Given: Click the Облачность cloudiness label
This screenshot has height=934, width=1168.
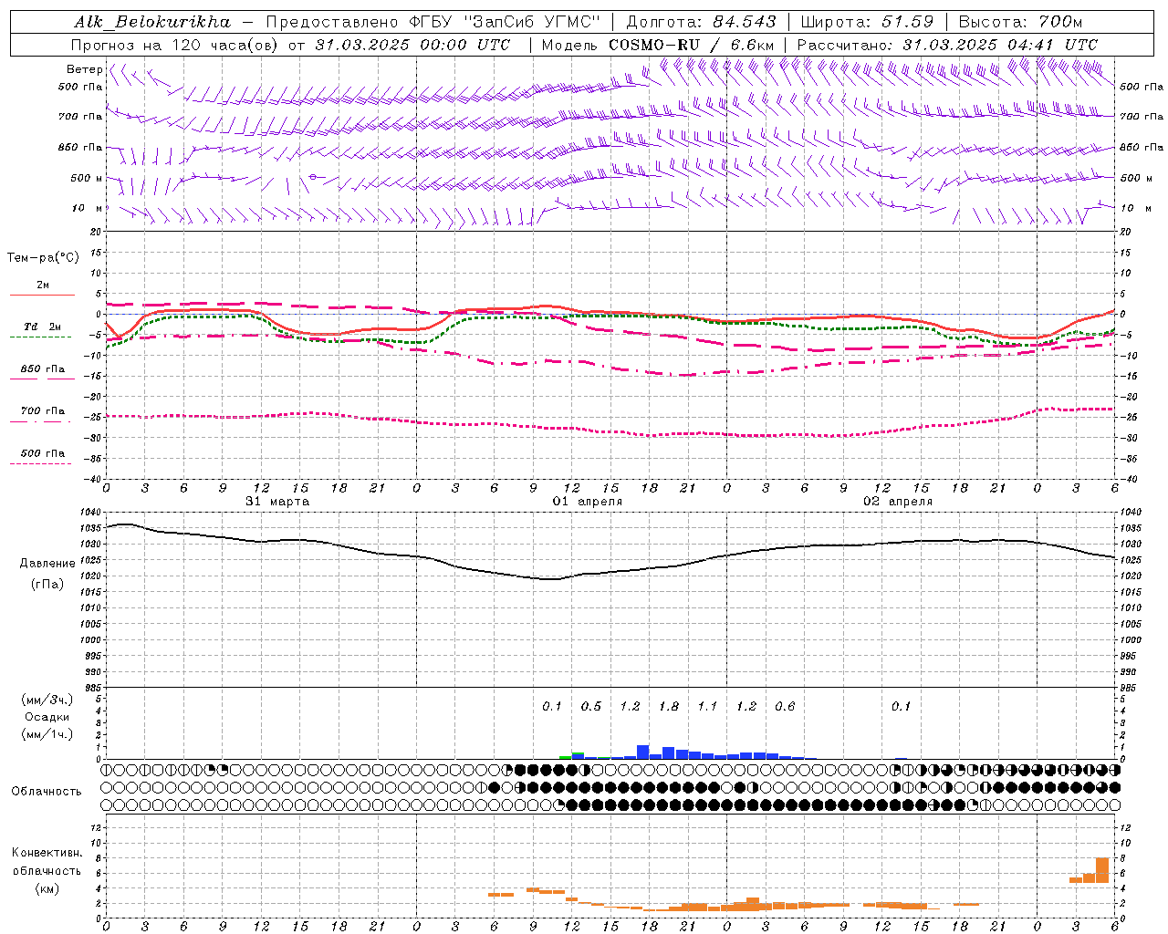Looking at the screenshot, I should tap(47, 791).
